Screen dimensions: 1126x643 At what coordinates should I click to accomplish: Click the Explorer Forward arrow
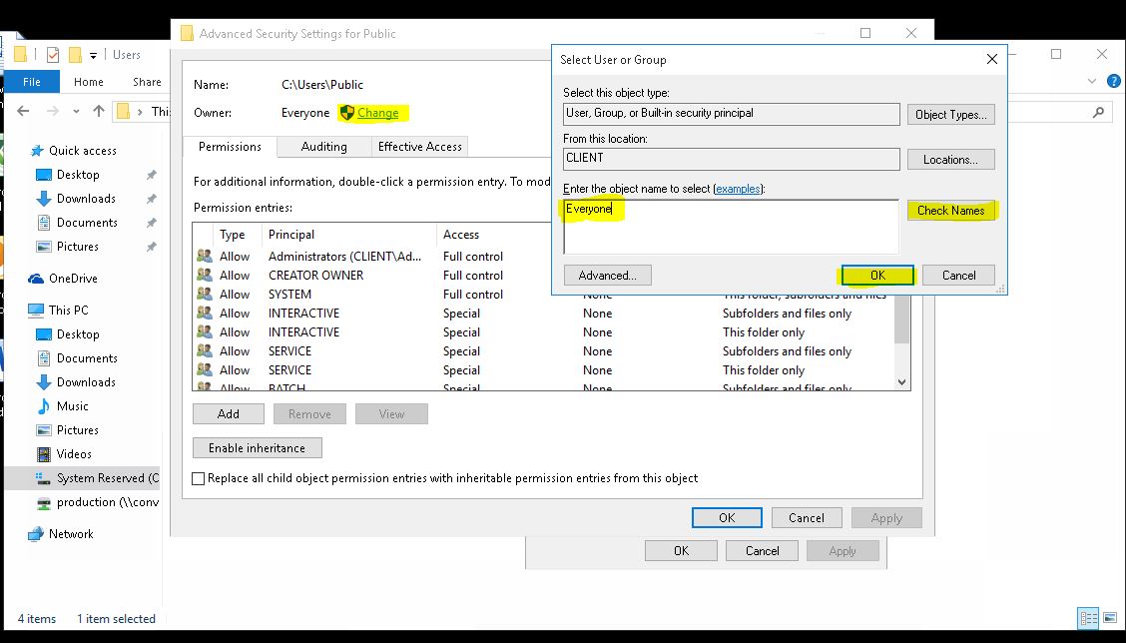point(53,111)
